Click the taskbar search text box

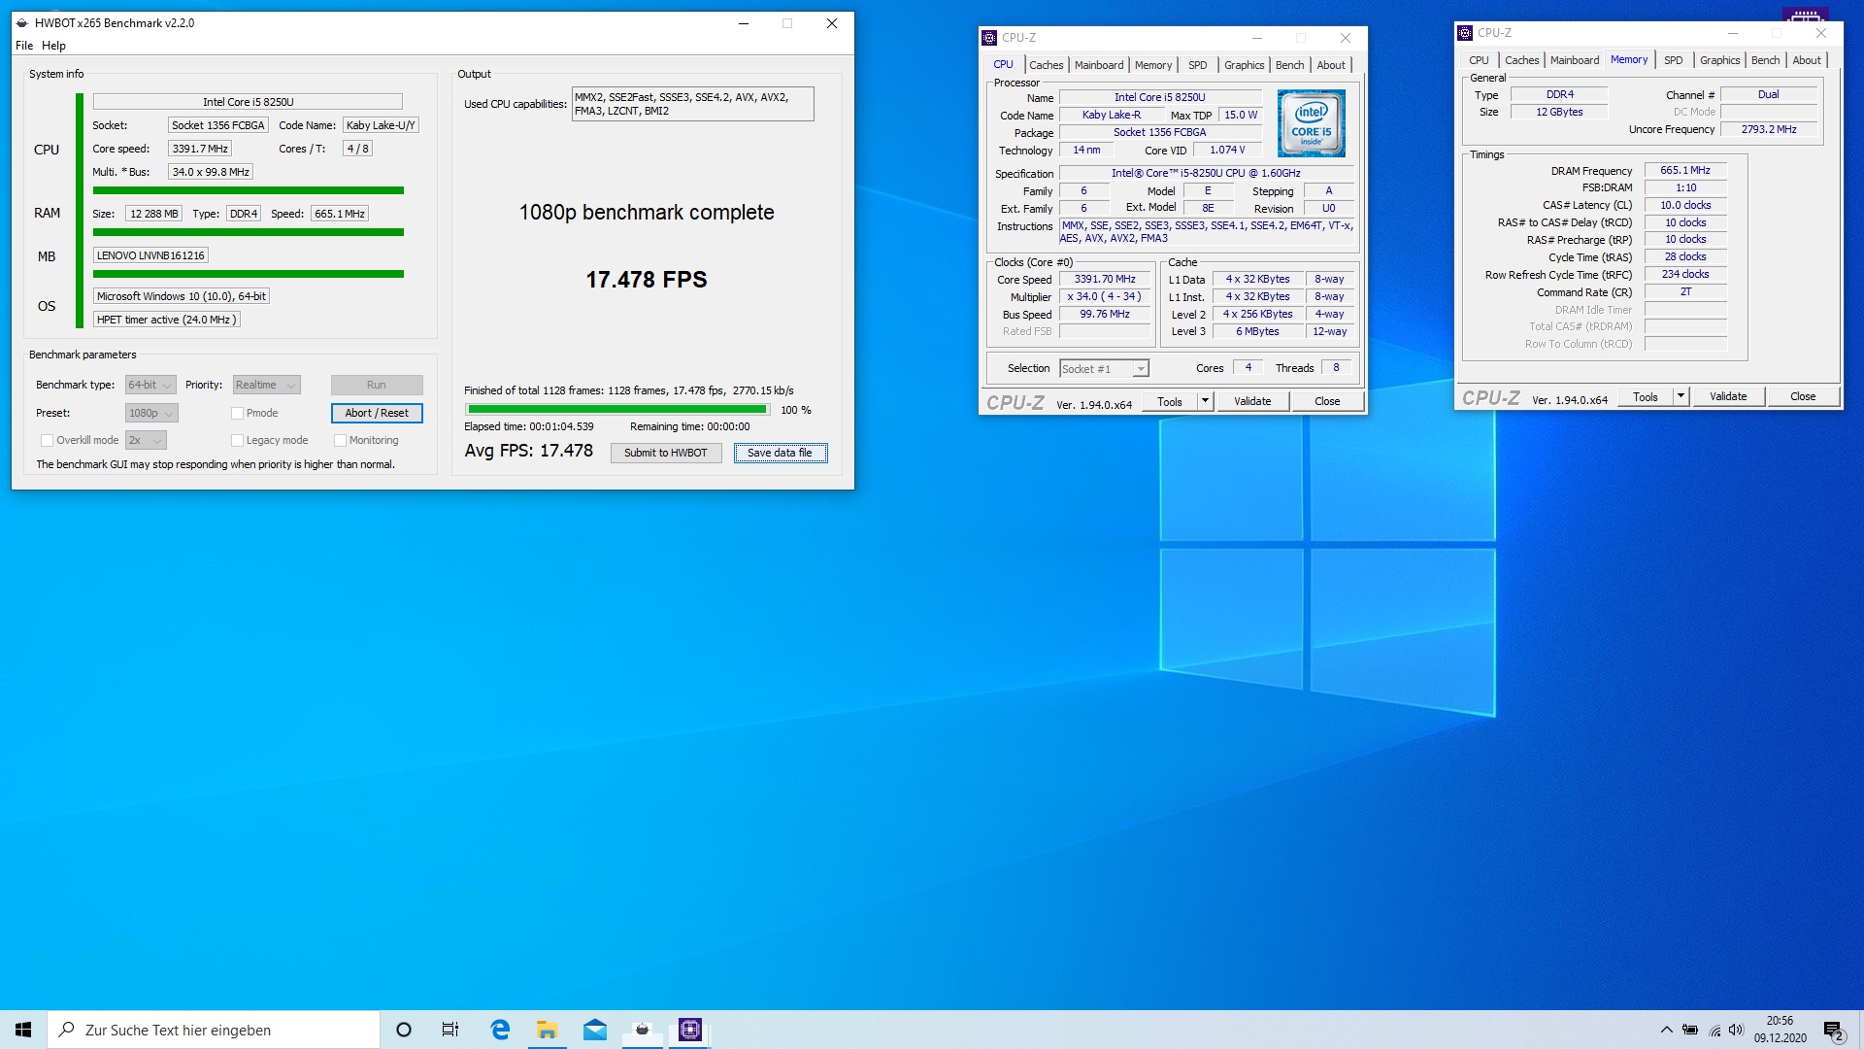coord(214,1030)
